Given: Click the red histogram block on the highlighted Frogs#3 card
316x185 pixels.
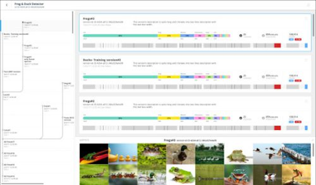Looking at the screenshot, I should pos(277,46).
